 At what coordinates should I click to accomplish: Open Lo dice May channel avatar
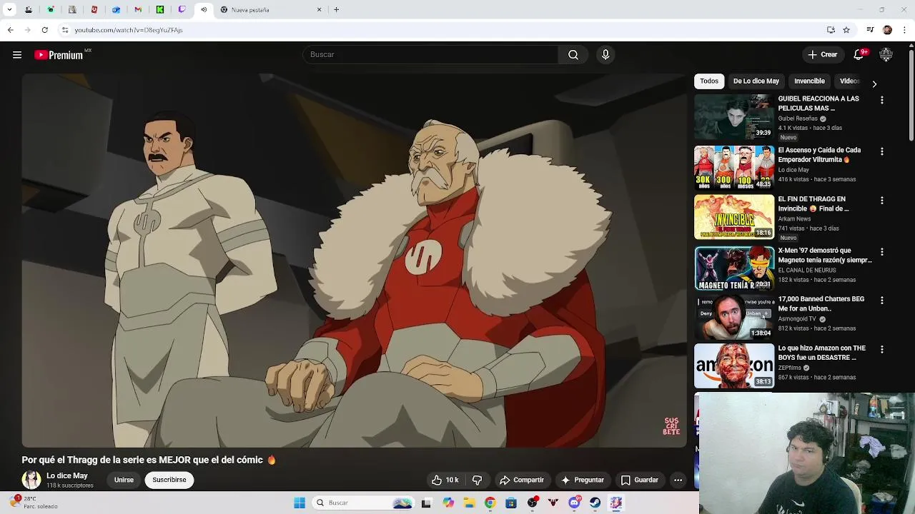tap(31, 480)
